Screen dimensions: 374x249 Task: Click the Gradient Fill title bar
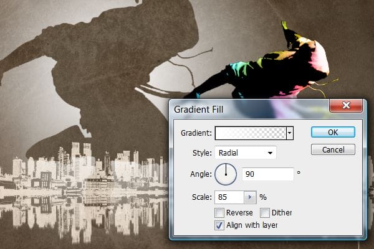click(x=249, y=110)
